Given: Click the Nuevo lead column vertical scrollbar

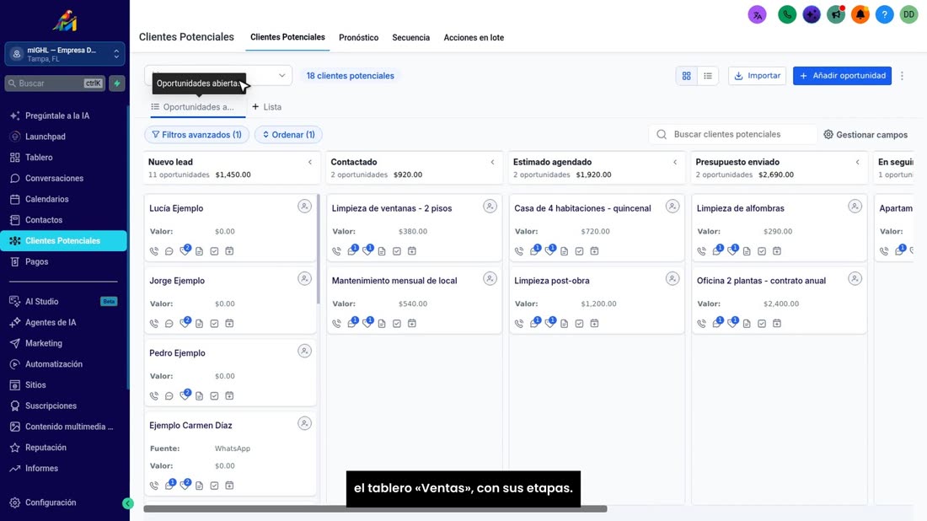Looking at the screenshot, I should point(318,249).
